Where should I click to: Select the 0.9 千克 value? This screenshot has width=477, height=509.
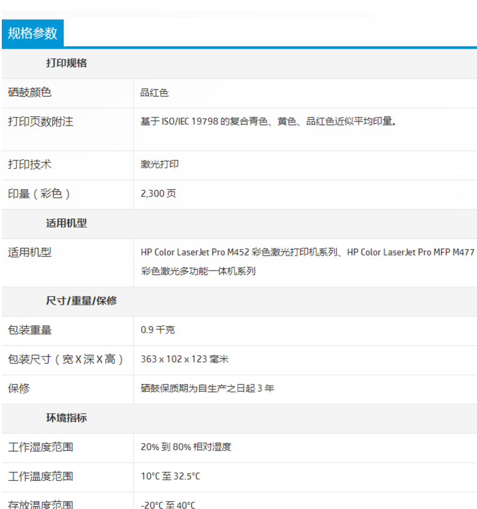(x=158, y=330)
